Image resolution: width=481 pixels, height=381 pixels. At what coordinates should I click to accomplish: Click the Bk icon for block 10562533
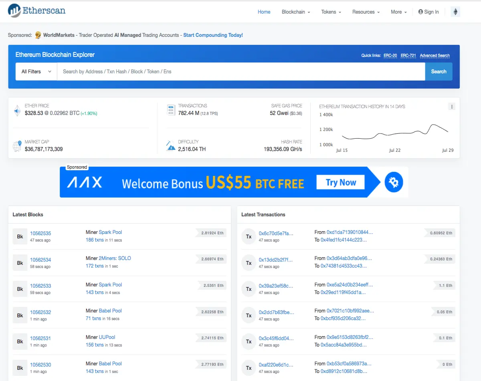pos(20,289)
